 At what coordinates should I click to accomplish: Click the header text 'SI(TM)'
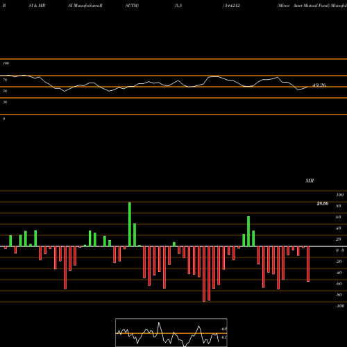(x=132, y=6)
